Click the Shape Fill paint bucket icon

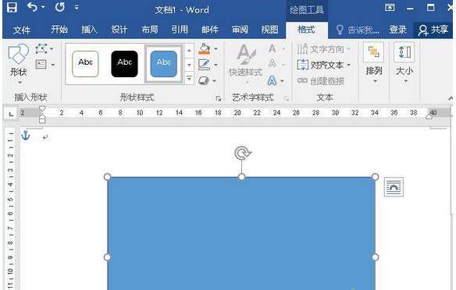click(205, 49)
